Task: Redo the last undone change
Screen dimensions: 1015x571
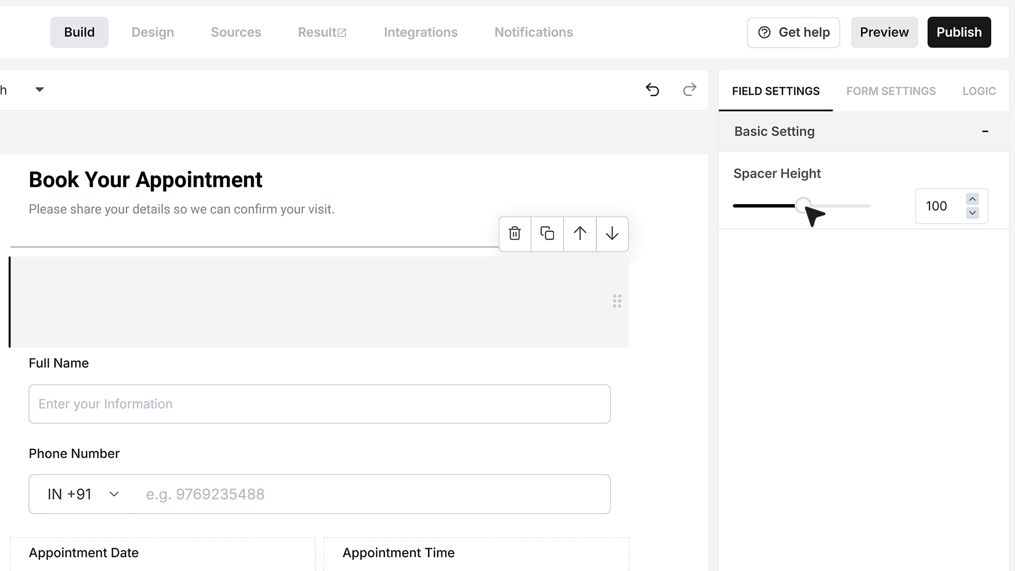Action: [689, 90]
